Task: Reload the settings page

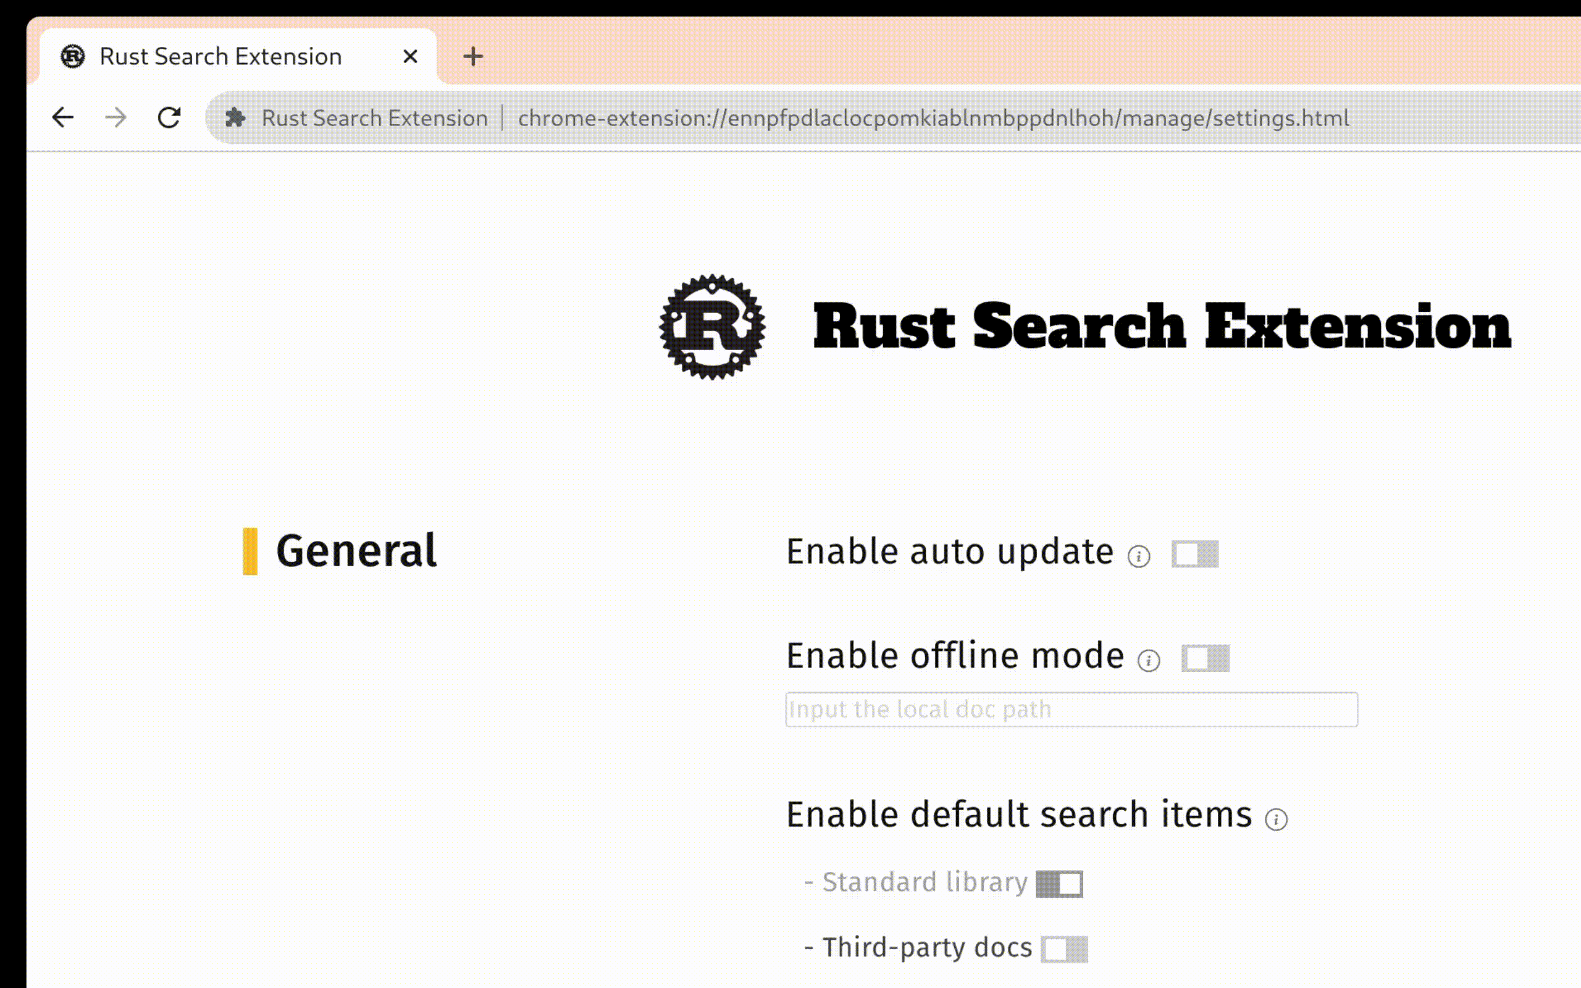Action: click(x=169, y=117)
